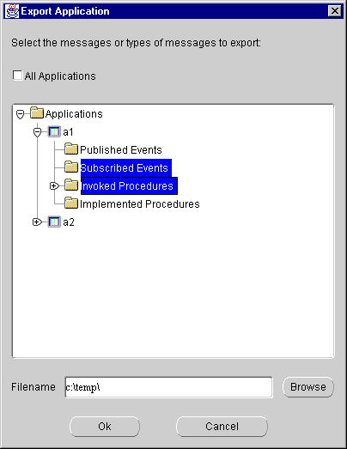Click the Implemented Procedures folder icon
Image resolution: width=347 pixels, height=449 pixels.
(71, 203)
